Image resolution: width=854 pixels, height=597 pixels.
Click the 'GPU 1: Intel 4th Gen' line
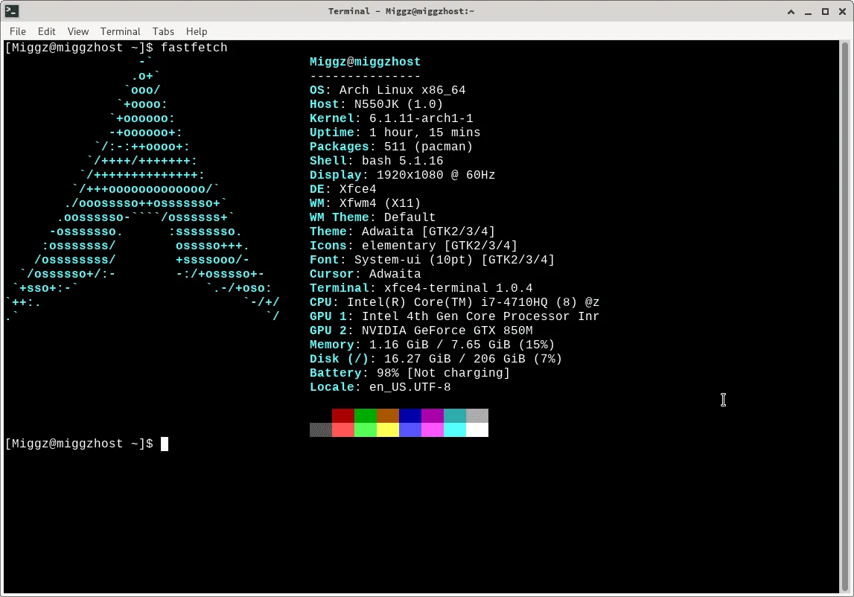[455, 316]
